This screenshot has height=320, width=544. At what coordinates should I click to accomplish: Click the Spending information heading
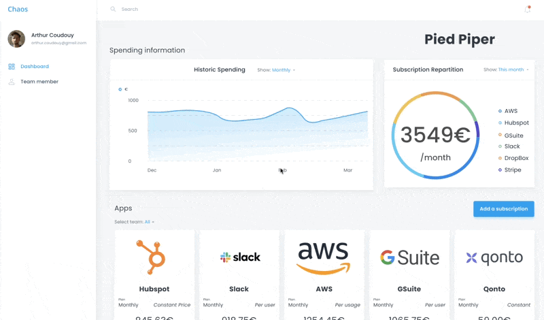click(147, 50)
